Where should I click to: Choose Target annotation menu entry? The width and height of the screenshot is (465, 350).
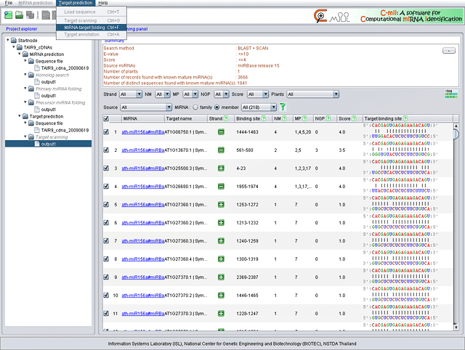click(92, 34)
